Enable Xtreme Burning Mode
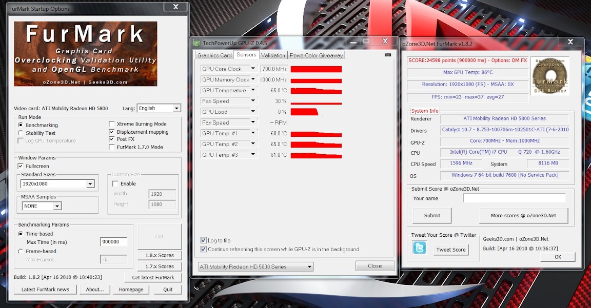Screen dimensions: 591x308 tap(111, 124)
